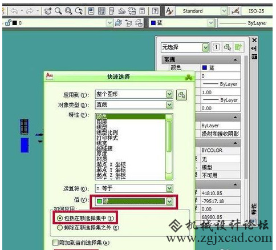Click the 41810.85 coordinate value
Image resolution: width=276 pixels, height=250 pixels.
221,193
